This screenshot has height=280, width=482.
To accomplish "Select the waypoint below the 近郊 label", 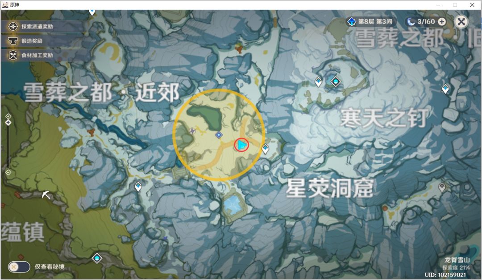I will click(138, 187).
